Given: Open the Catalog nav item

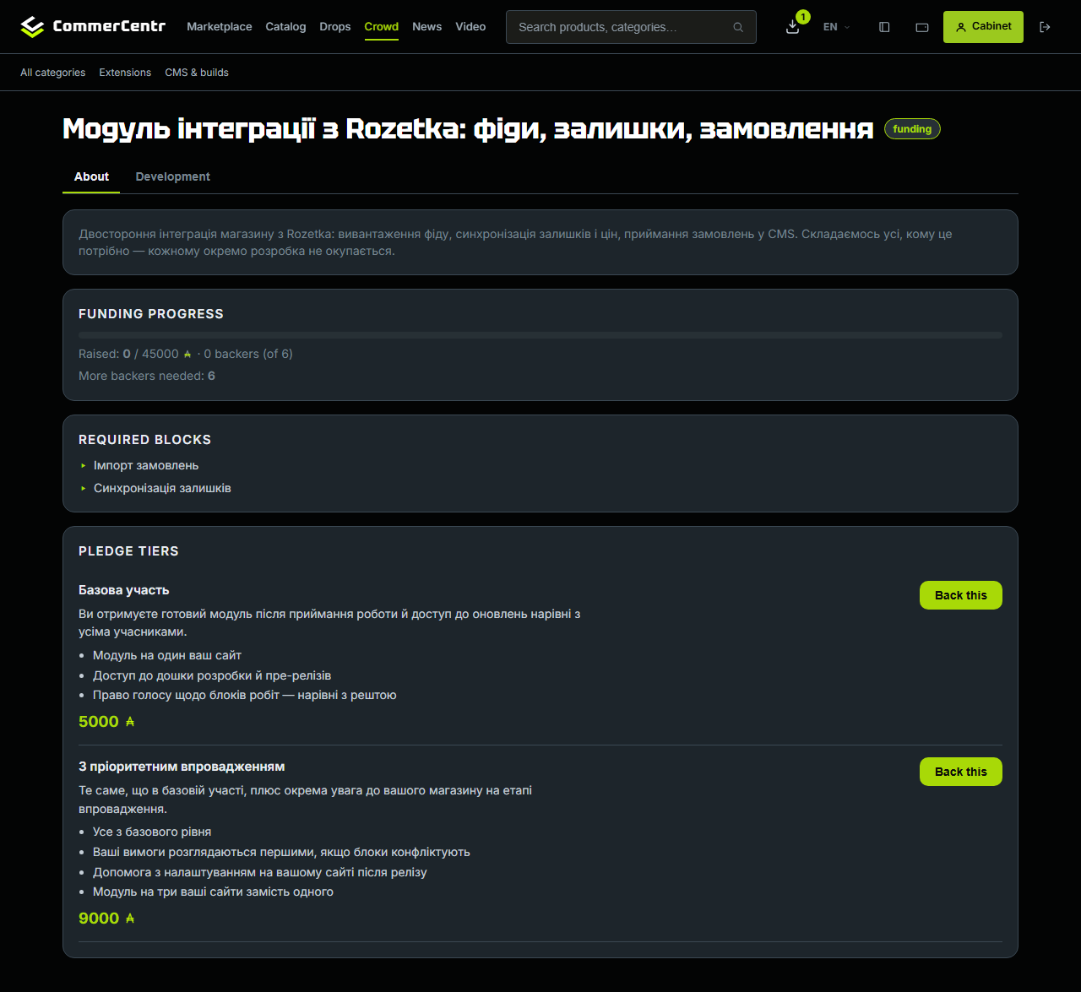Looking at the screenshot, I should coord(285,27).
